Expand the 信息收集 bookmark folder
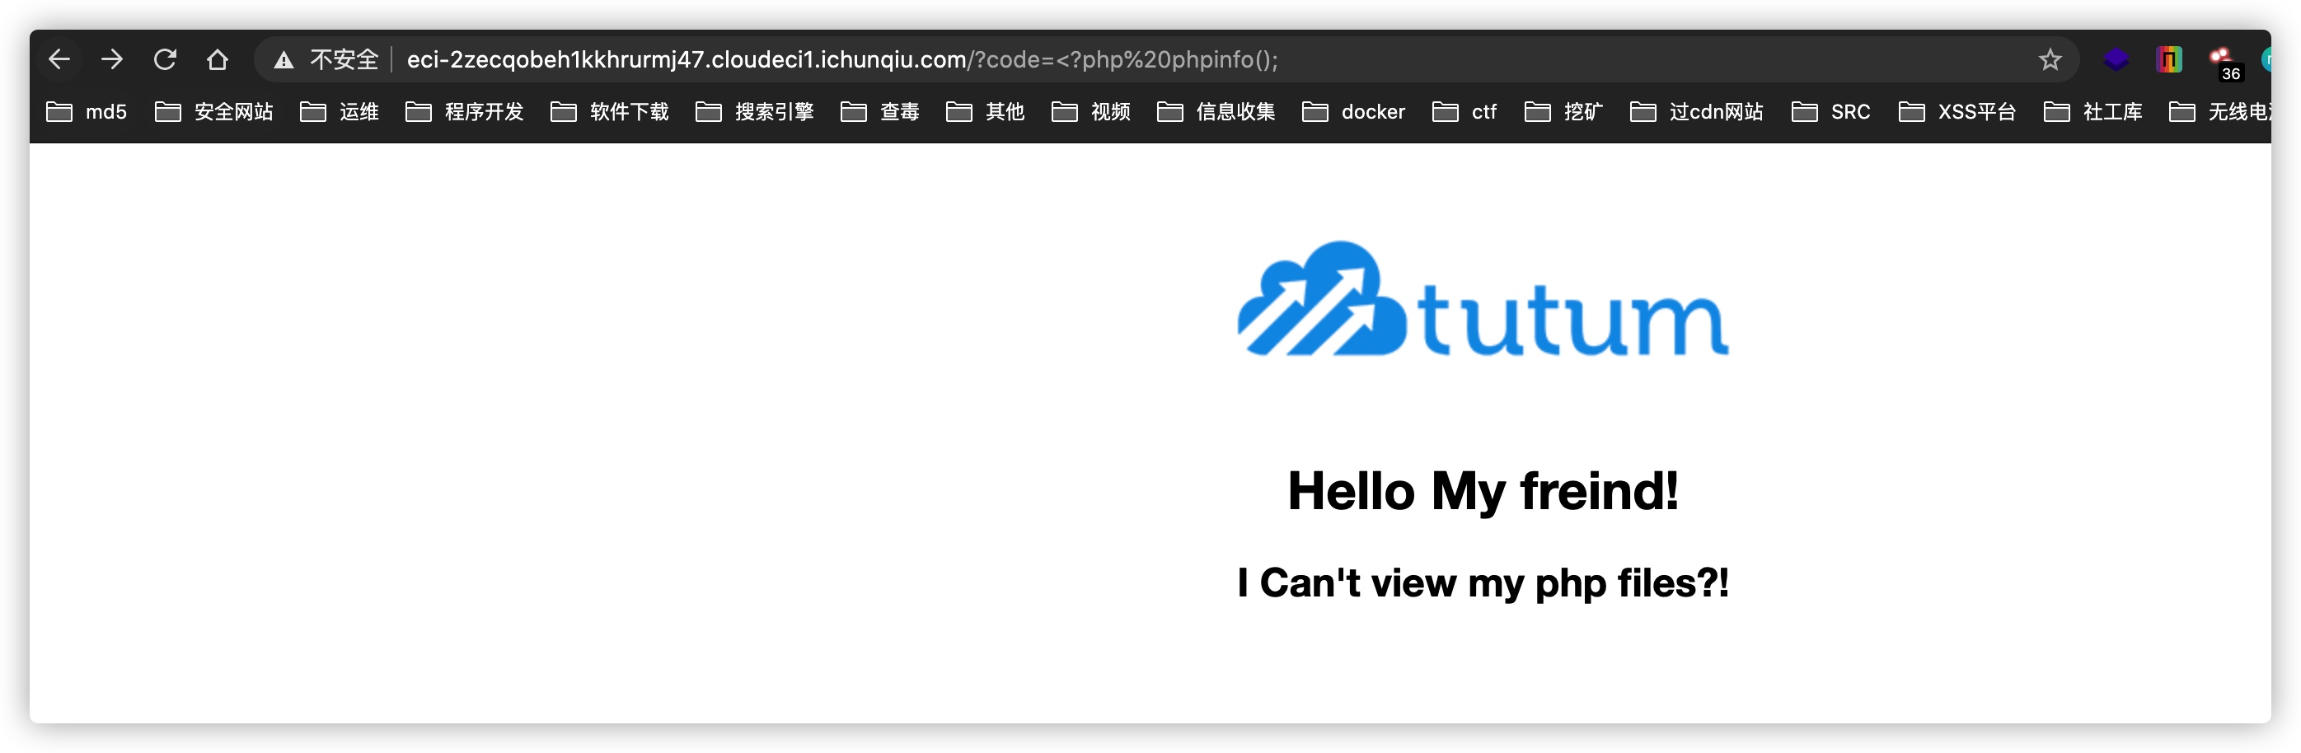 (x=1216, y=112)
